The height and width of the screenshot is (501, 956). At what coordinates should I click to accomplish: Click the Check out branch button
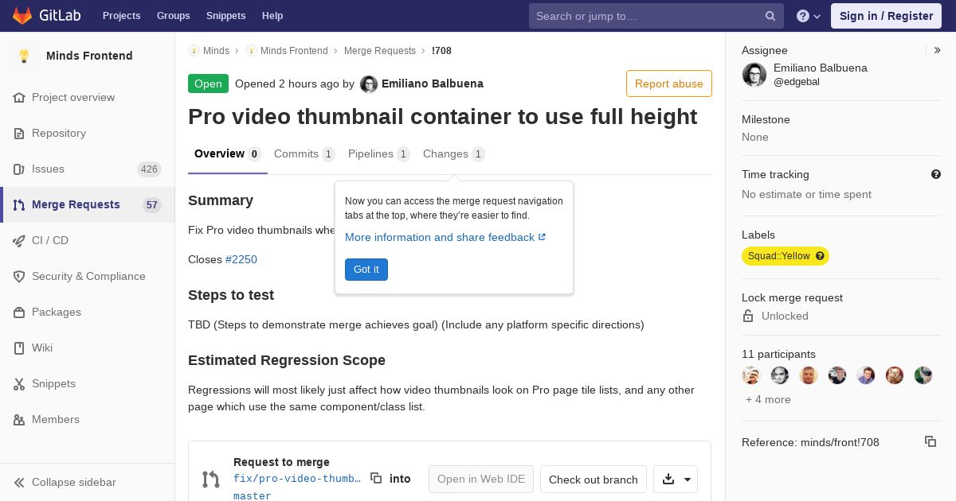click(x=594, y=480)
